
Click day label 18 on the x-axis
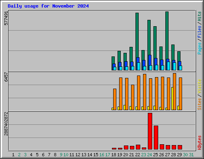[x=114, y=155]
